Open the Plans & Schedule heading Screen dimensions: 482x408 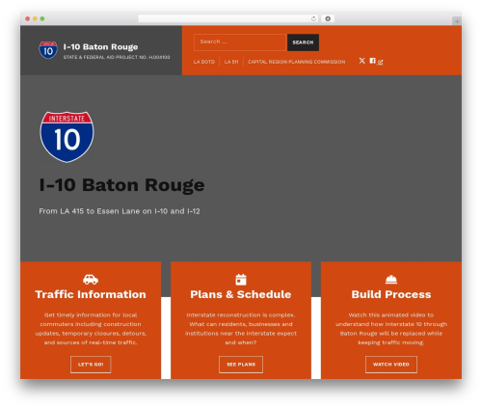point(241,294)
